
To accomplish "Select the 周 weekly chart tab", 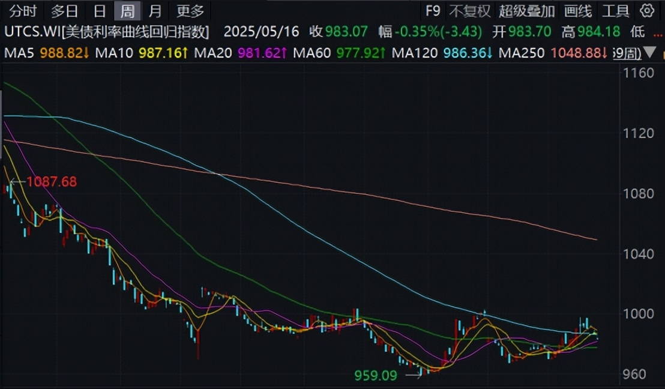I will click(x=127, y=11).
